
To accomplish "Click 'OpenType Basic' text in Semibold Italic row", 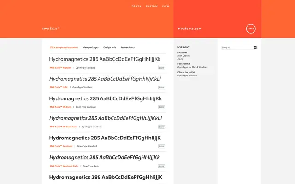I will point(91,166).
